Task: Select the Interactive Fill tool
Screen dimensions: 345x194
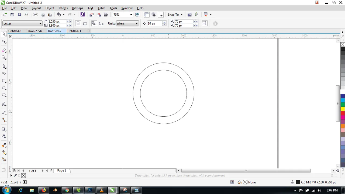Action: pyautogui.click(x=4, y=152)
